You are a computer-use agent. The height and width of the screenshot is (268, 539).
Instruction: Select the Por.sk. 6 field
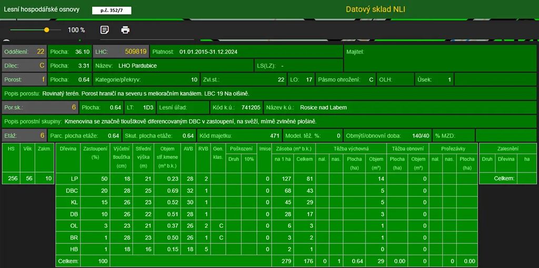pyautogui.click(x=40, y=108)
